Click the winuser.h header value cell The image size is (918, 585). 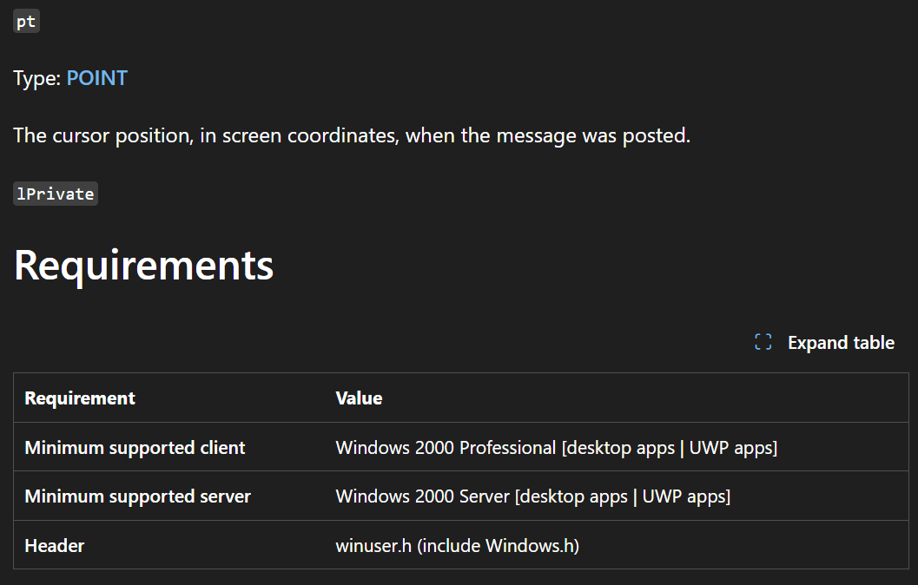point(457,545)
